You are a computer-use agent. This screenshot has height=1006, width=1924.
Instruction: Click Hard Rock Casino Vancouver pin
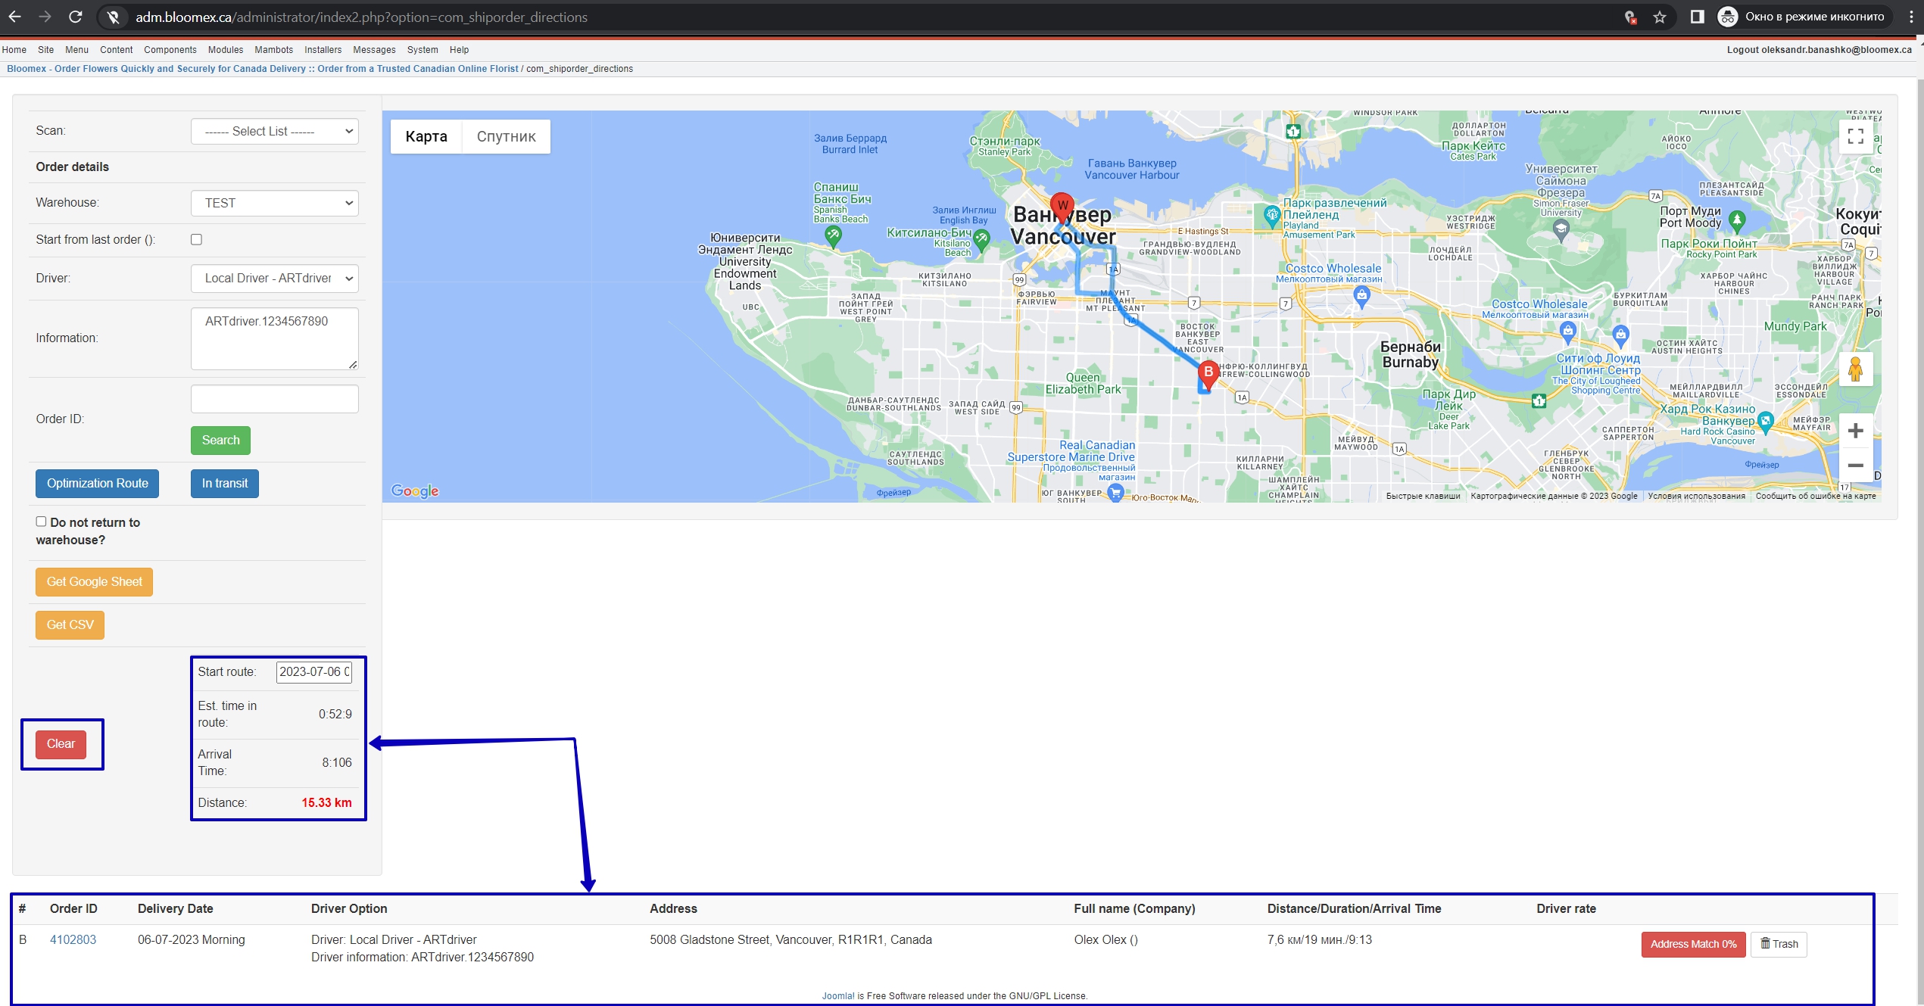click(x=1765, y=422)
